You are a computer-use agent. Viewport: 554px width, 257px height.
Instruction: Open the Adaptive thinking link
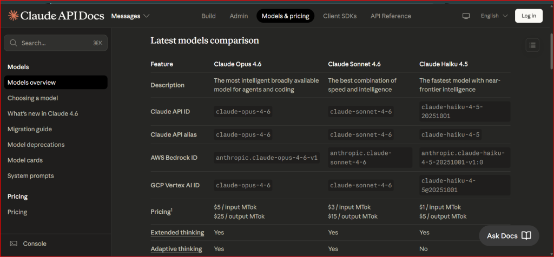coord(176,249)
